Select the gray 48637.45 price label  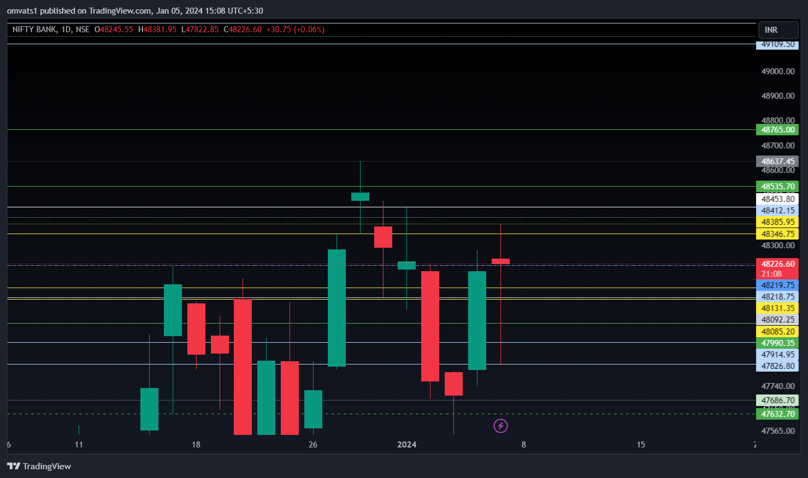coord(777,162)
